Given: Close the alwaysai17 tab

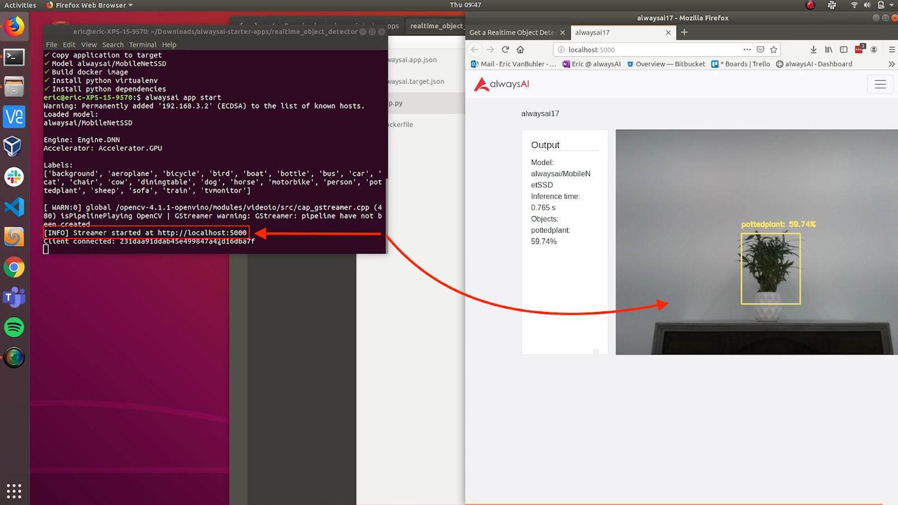Looking at the screenshot, I should click(668, 33).
